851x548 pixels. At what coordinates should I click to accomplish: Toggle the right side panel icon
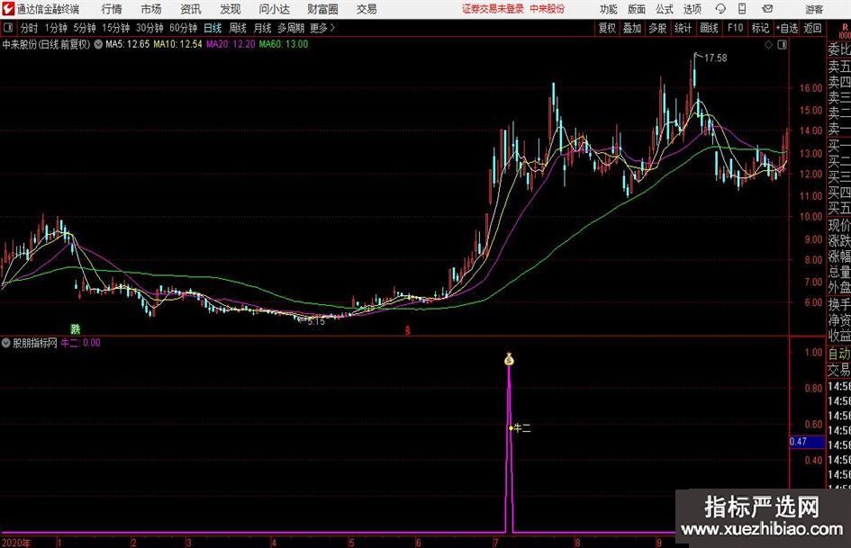coord(782,45)
